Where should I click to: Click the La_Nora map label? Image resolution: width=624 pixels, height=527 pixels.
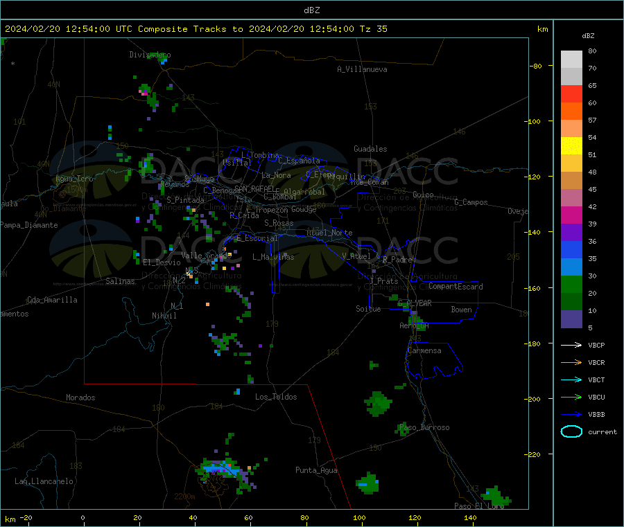pos(276,175)
